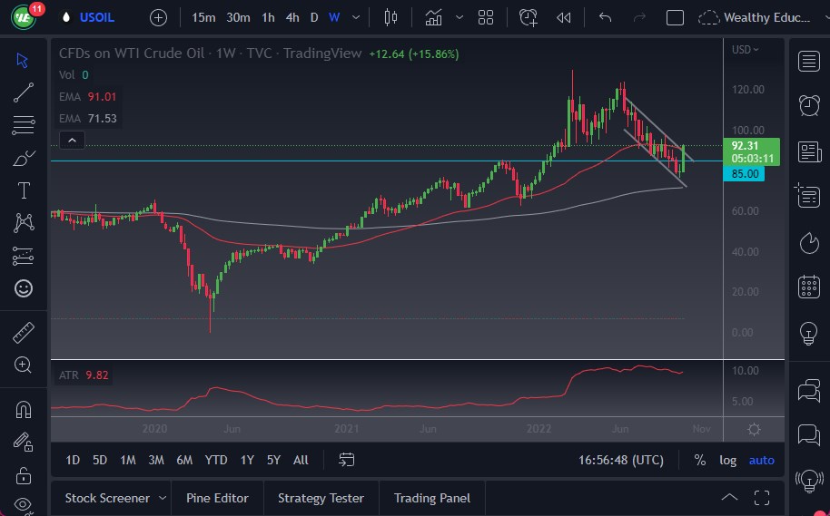Screen dimensions: 830x516
Task: Open the text annotation tool
Action: pyautogui.click(x=24, y=190)
